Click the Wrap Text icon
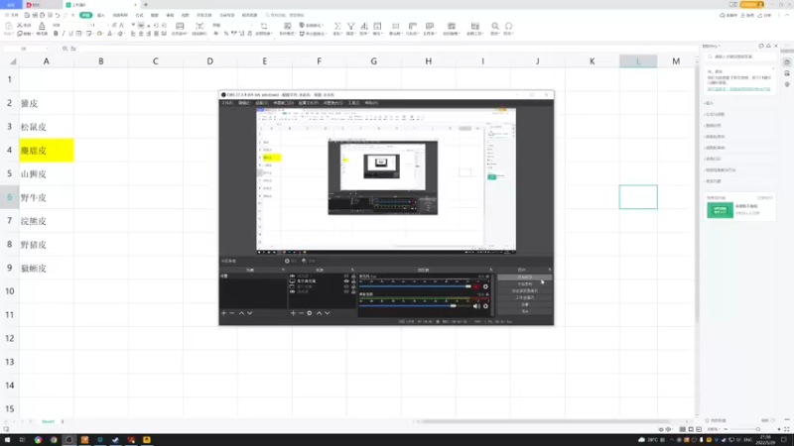Image resolution: width=794 pixels, height=446 pixels. coord(199,26)
